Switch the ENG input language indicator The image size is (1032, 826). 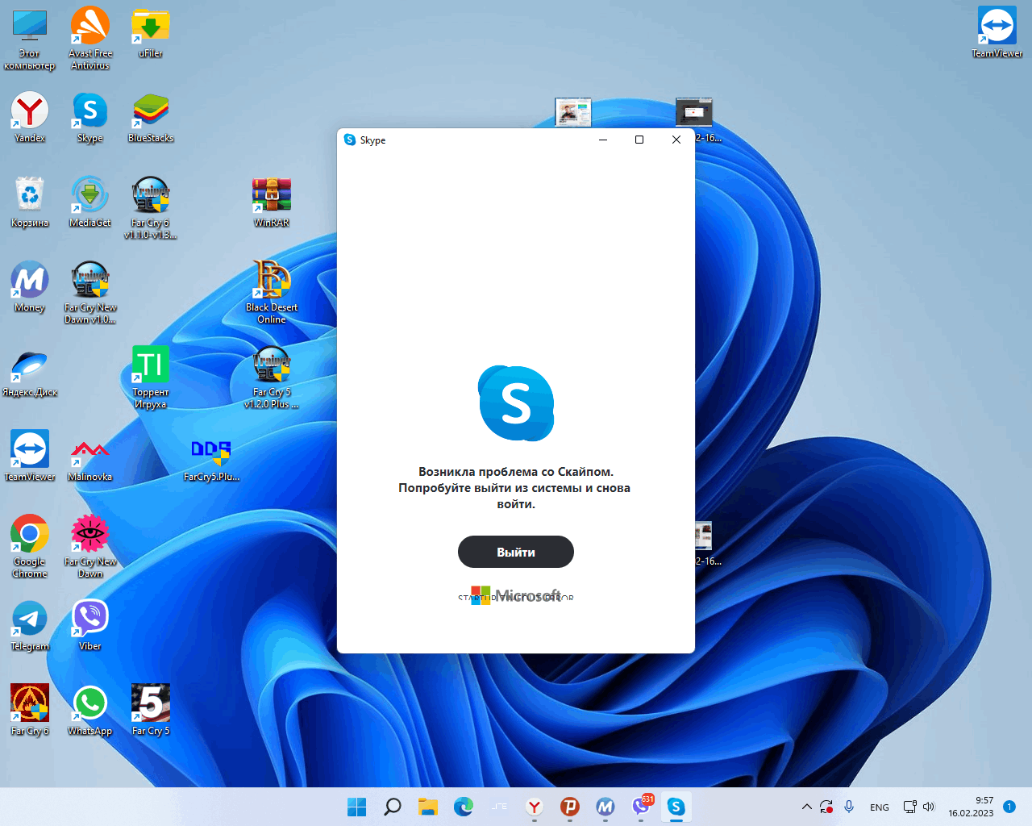click(880, 807)
